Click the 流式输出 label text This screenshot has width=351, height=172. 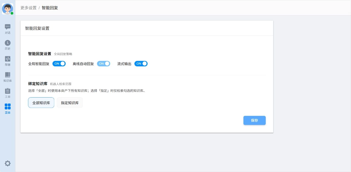point(124,64)
